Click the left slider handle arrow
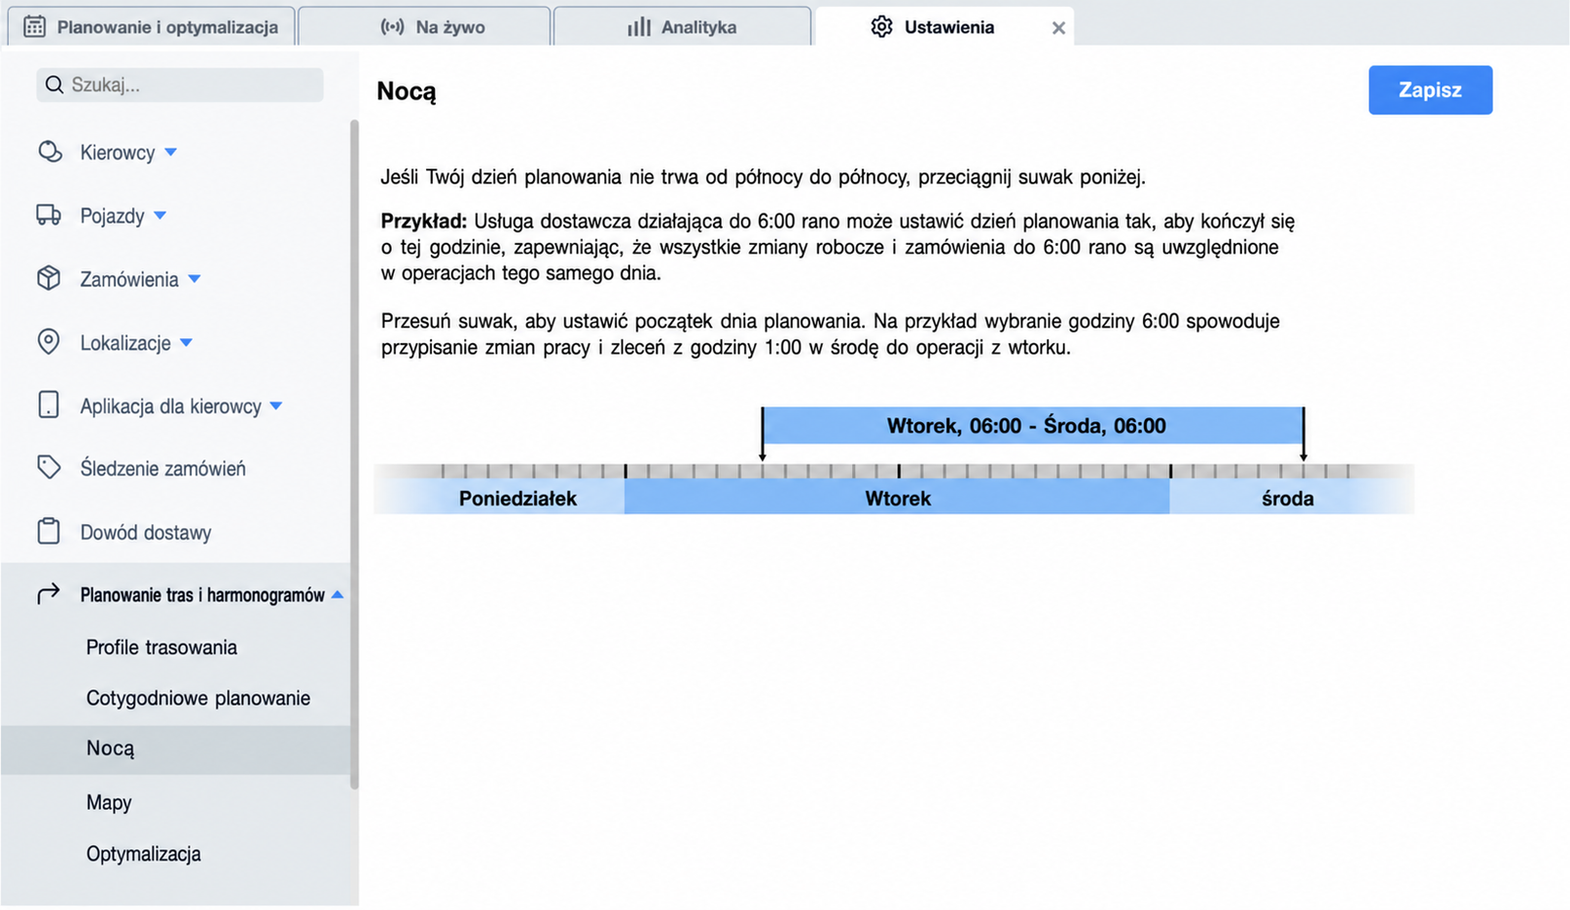Image resolution: width=1570 pixels, height=910 pixels. pyautogui.click(x=763, y=434)
